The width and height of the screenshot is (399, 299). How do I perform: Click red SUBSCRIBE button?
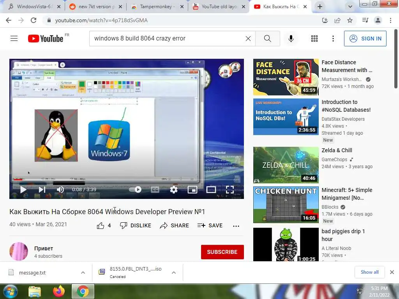pos(222,252)
